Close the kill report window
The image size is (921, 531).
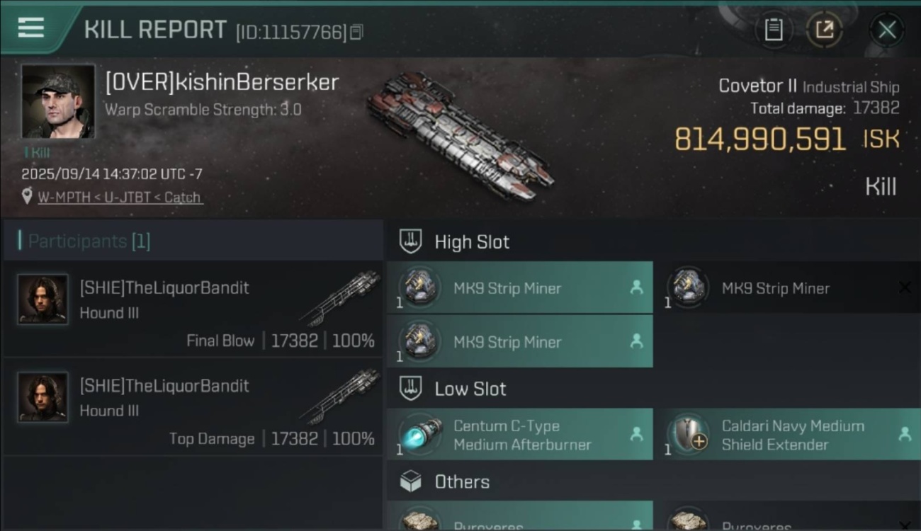click(887, 30)
